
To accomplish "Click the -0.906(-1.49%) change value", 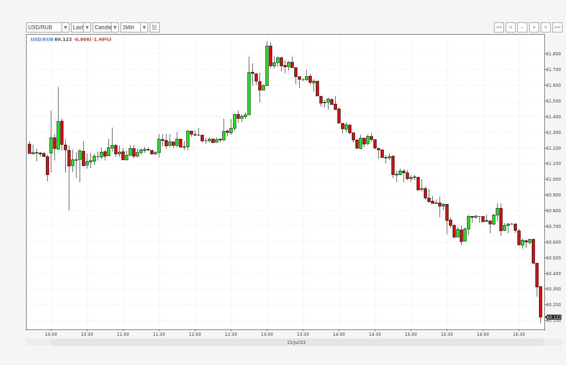I will (92, 40).
